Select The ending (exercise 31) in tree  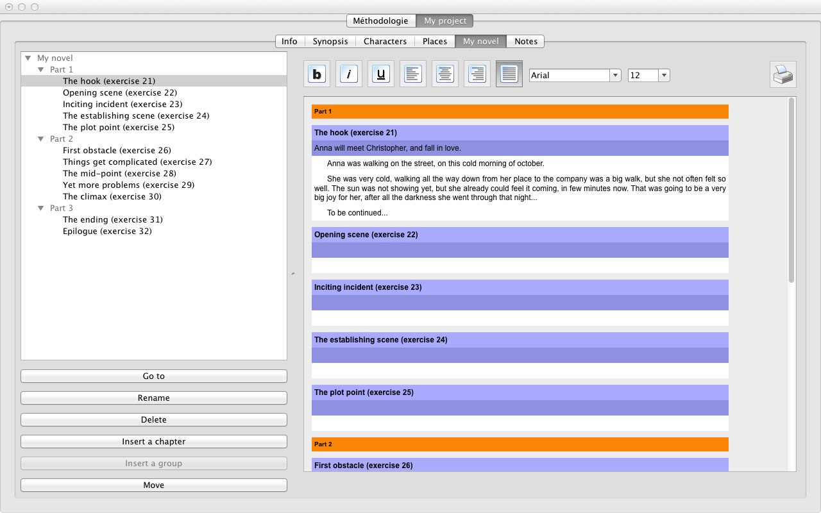113,219
